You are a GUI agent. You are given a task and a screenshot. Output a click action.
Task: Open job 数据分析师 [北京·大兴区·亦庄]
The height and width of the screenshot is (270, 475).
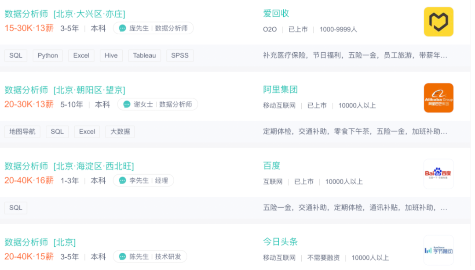(x=65, y=14)
